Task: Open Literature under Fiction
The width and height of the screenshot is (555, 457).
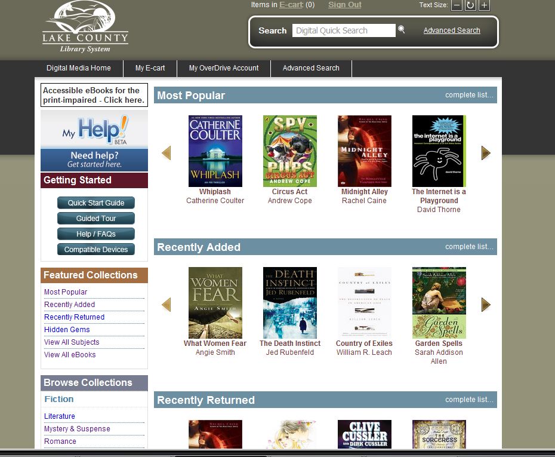Action: coord(60,416)
